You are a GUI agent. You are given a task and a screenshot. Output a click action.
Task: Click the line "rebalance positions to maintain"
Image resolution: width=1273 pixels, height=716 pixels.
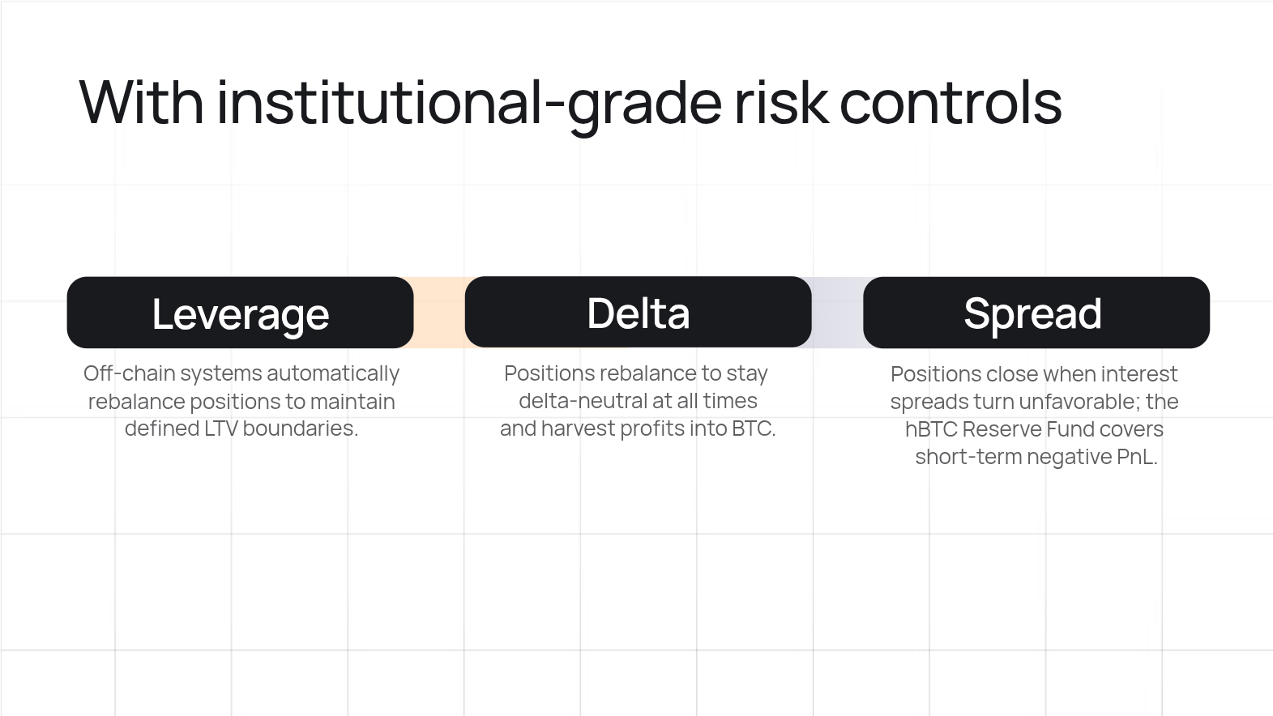(241, 401)
